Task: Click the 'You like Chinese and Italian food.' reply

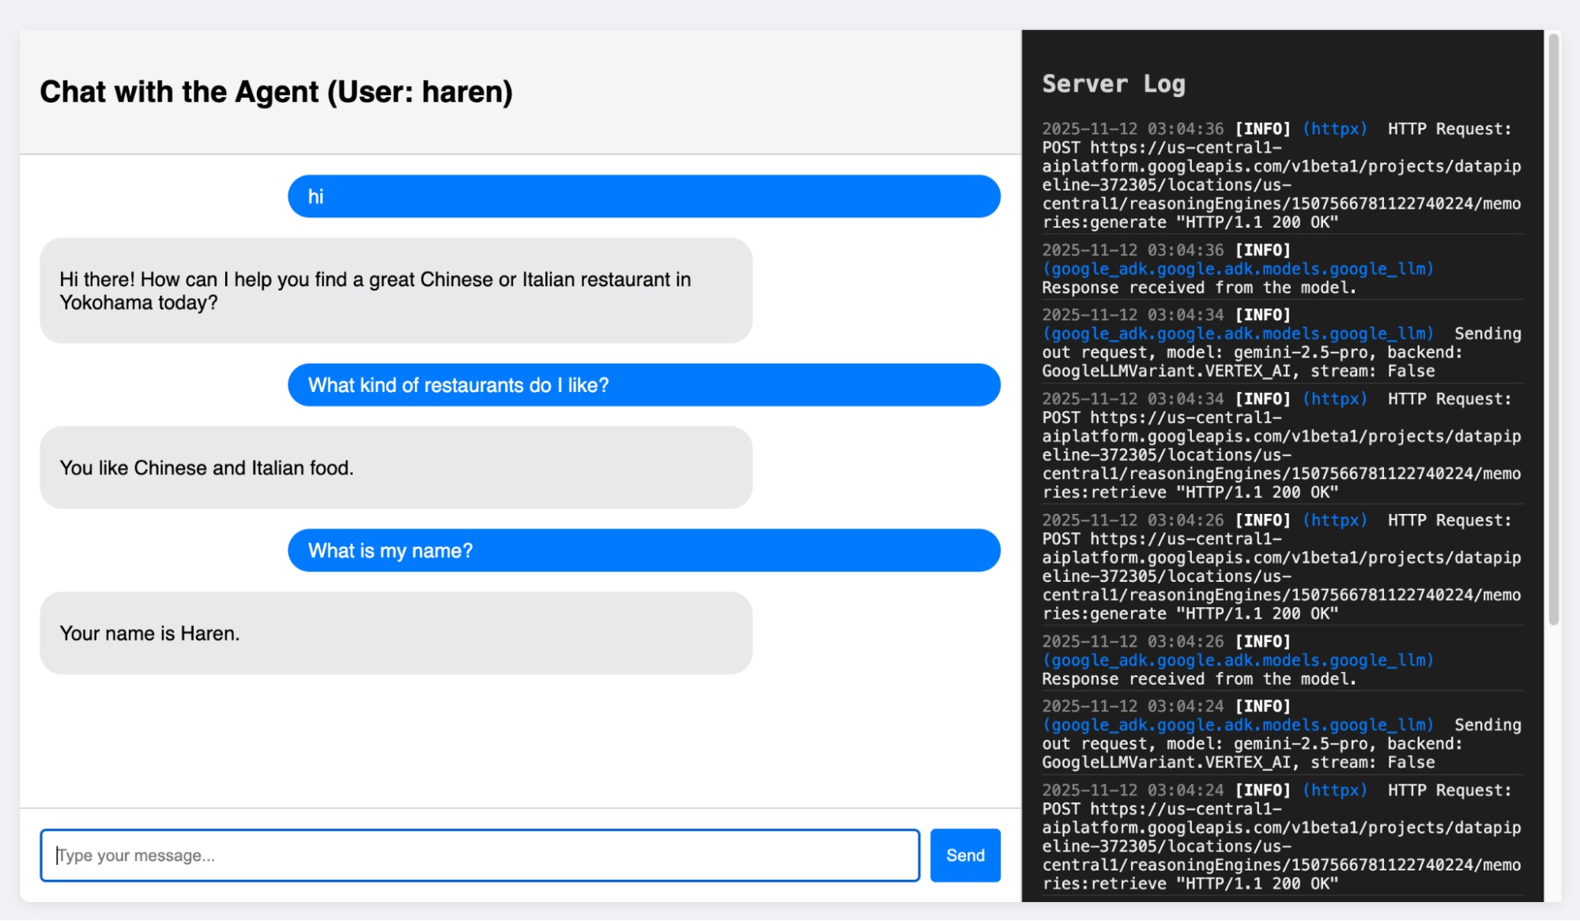Action: (396, 468)
